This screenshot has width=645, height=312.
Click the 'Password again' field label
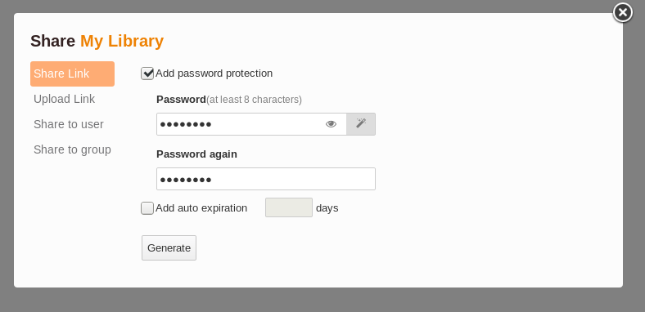[196, 154]
